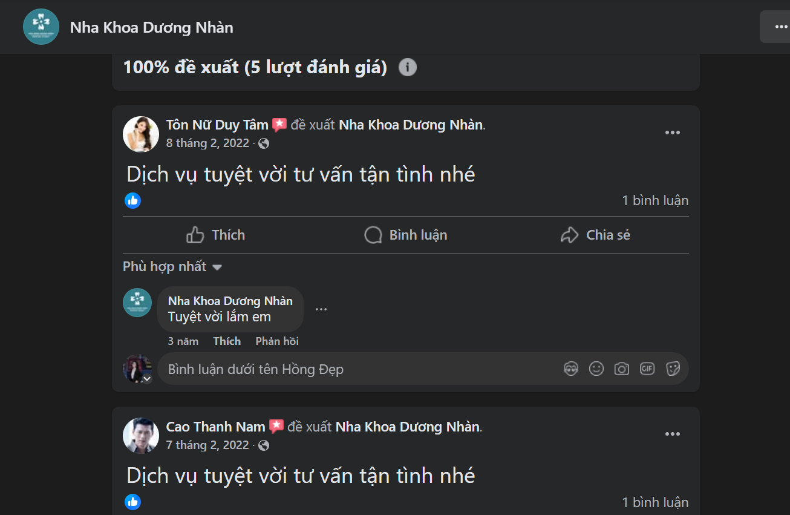790x515 pixels.
Task: Click '1 bình luận' on Cao Thanh Nam's review
Action: [x=655, y=502]
